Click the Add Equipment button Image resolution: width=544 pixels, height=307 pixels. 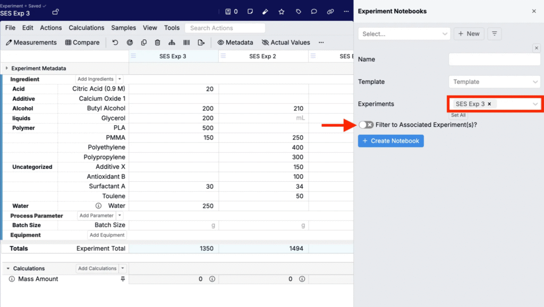pos(107,235)
